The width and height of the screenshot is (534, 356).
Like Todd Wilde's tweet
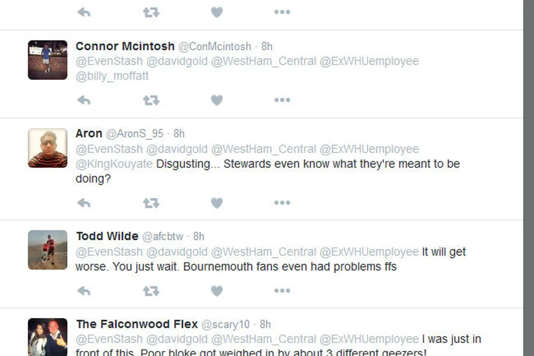pyautogui.click(x=217, y=291)
